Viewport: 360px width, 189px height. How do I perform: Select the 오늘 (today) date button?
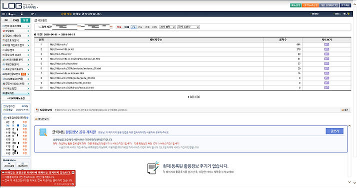(119, 27)
